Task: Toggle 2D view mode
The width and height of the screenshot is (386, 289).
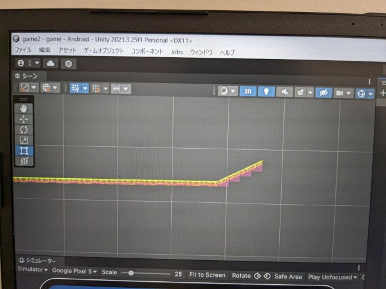Action: [248, 92]
